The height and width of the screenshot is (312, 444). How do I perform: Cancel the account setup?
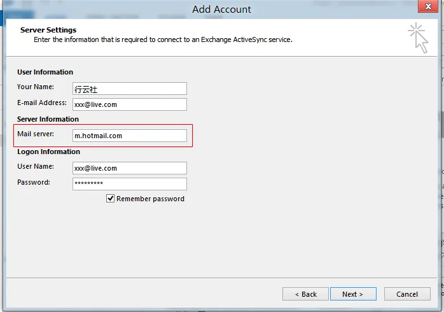[x=407, y=294]
